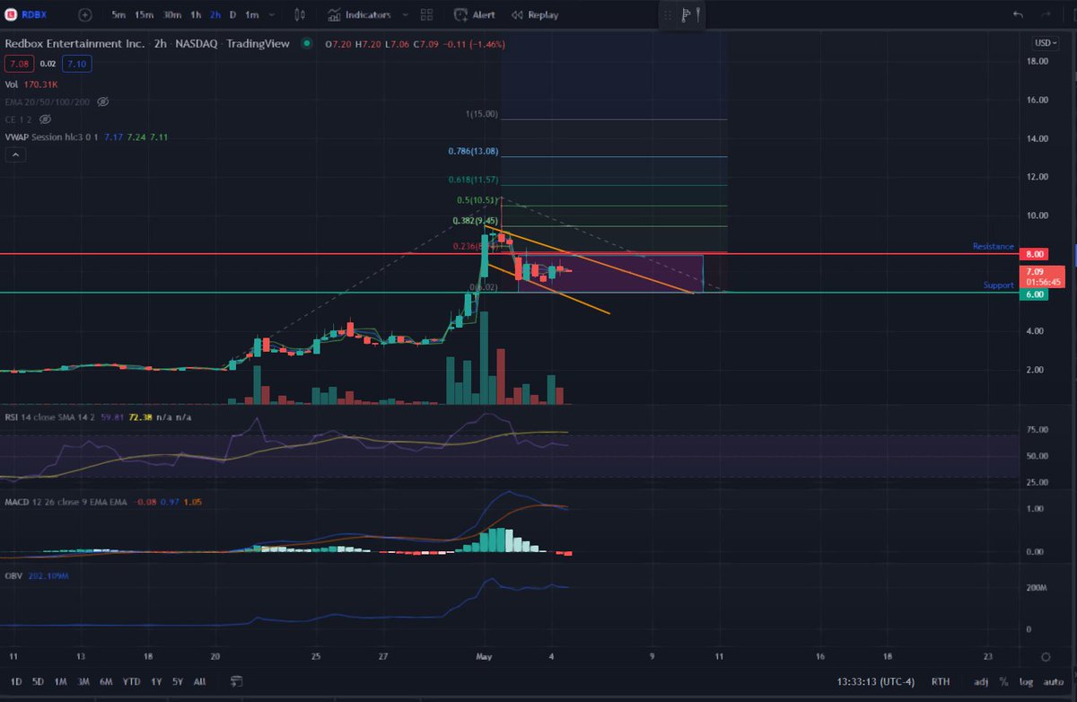Start bar Replay mode
The image size is (1077, 702).
(535, 14)
